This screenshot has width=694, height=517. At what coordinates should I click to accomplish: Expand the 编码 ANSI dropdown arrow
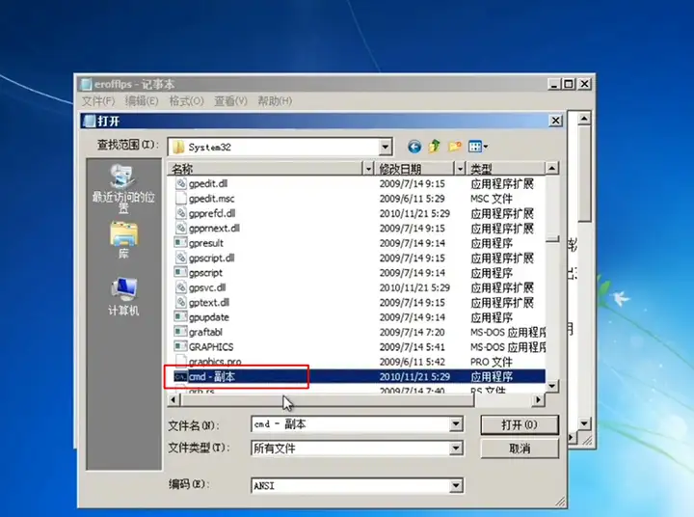coord(456,486)
